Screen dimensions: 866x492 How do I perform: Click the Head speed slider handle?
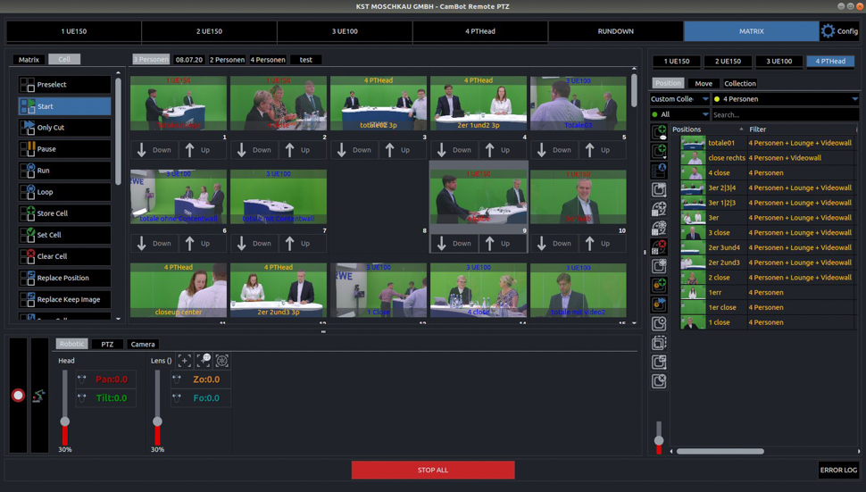tap(65, 421)
